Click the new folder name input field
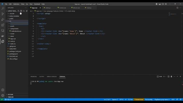Screen dimensions: 183x103 click(19, 23)
